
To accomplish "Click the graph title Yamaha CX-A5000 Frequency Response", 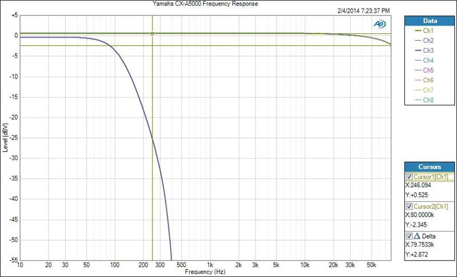I will point(205,5).
